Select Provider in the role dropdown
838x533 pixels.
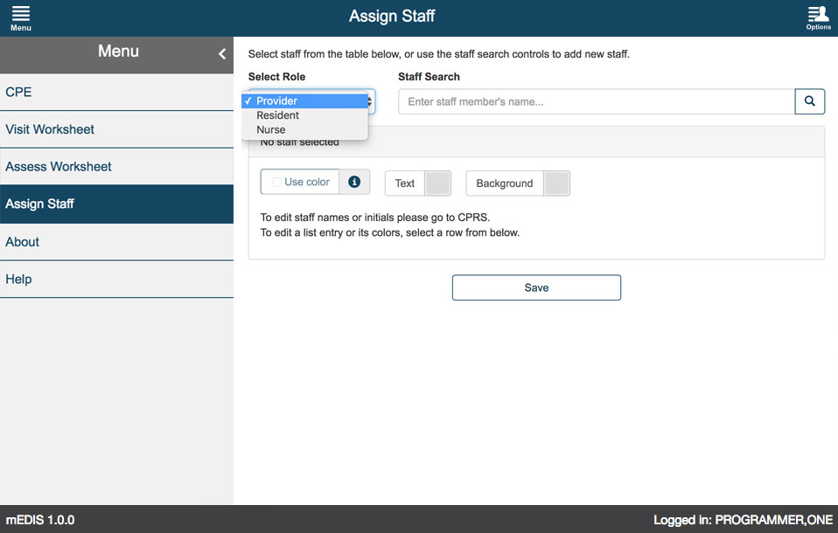305,101
